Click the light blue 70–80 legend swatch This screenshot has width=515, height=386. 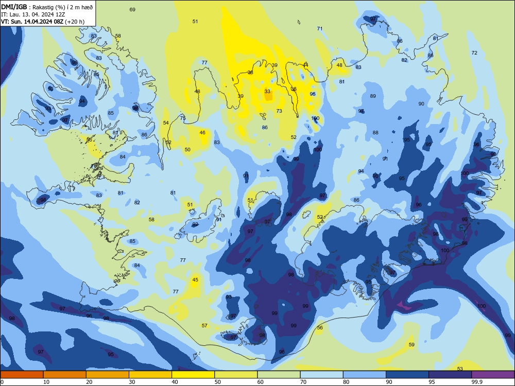(x=321, y=375)
